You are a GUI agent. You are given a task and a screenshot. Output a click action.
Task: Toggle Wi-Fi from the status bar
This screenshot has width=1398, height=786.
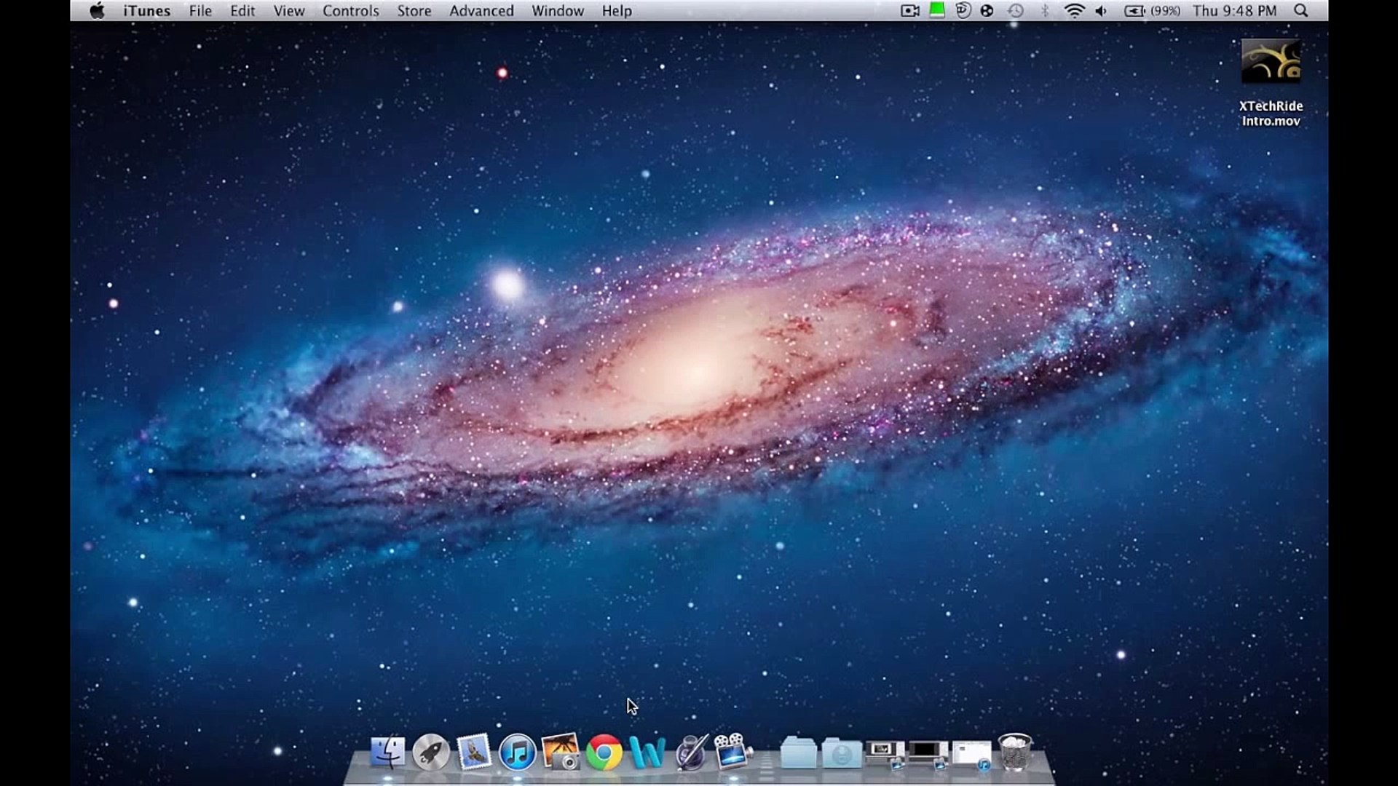[1074, 11]
